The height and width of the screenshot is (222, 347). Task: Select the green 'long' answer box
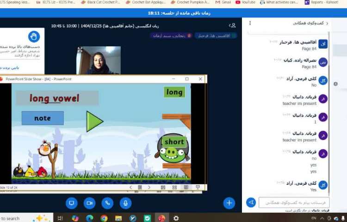(174, 92)
